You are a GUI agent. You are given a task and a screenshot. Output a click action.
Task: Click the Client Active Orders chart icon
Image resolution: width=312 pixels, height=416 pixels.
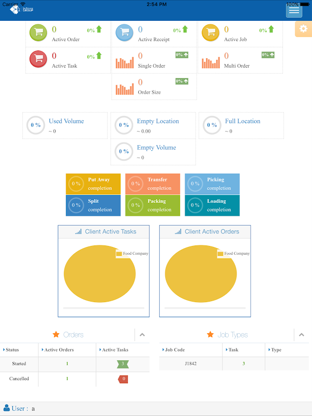(x=178, y=231)
